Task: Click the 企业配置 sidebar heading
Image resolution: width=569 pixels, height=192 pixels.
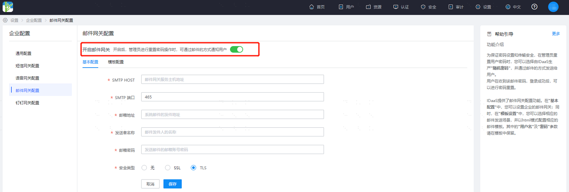Action: 19,33
